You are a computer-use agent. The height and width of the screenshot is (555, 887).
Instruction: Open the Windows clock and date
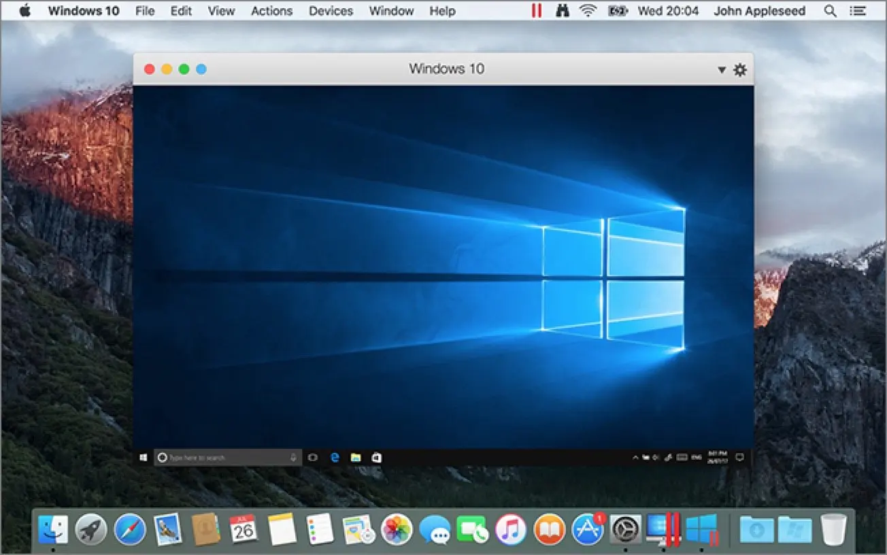[718, 458]
